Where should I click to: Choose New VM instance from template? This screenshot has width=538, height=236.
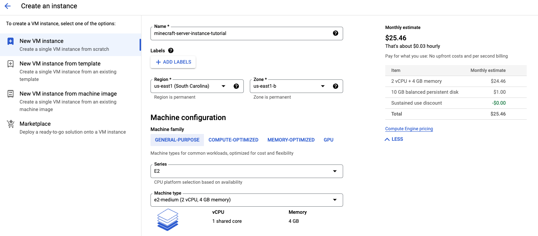(70, 71)
